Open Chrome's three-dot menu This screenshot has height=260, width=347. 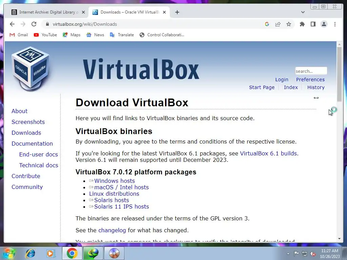tap(335, 24)
